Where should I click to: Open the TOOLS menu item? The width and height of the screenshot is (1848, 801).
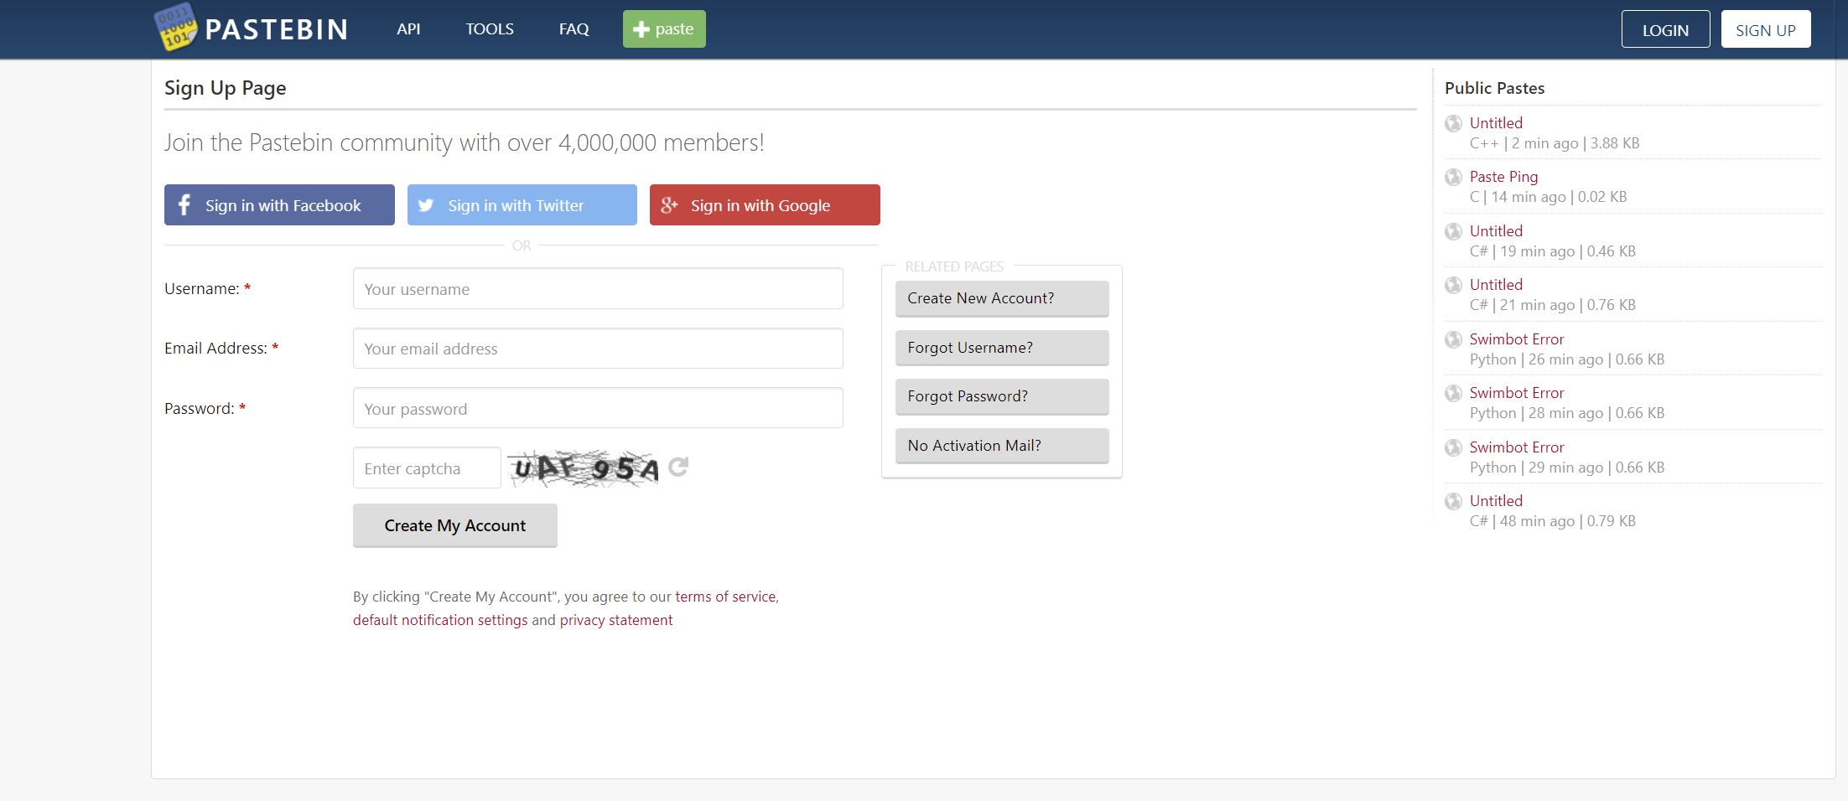click(490, 29)
